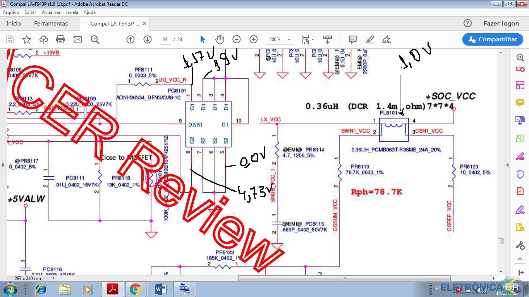Viewport: 529px width, 297px height.
Task: Click horizontal scrollbar right arrow
Action: pyautogui.click(x=494, y=278)
